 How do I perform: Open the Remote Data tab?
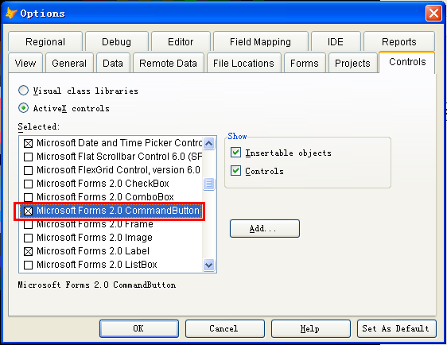click(x=168, y=63)
